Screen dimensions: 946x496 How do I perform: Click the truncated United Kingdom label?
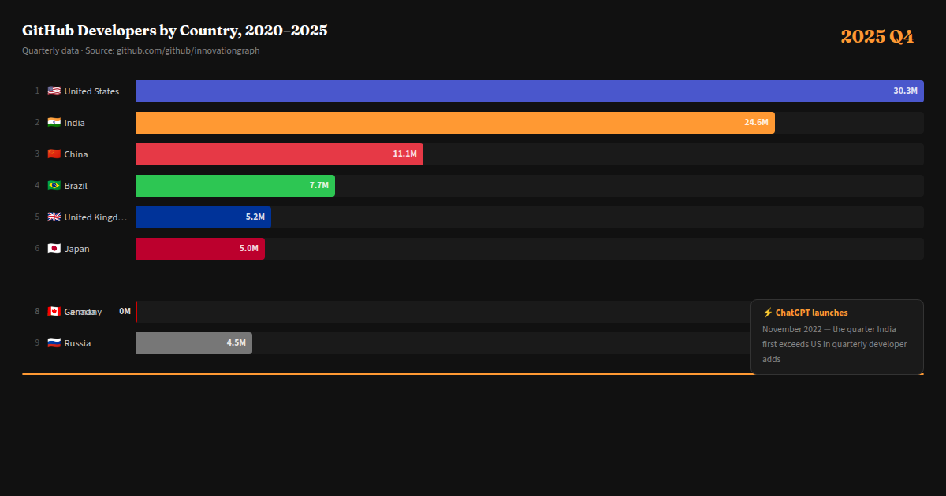[95, 217]
